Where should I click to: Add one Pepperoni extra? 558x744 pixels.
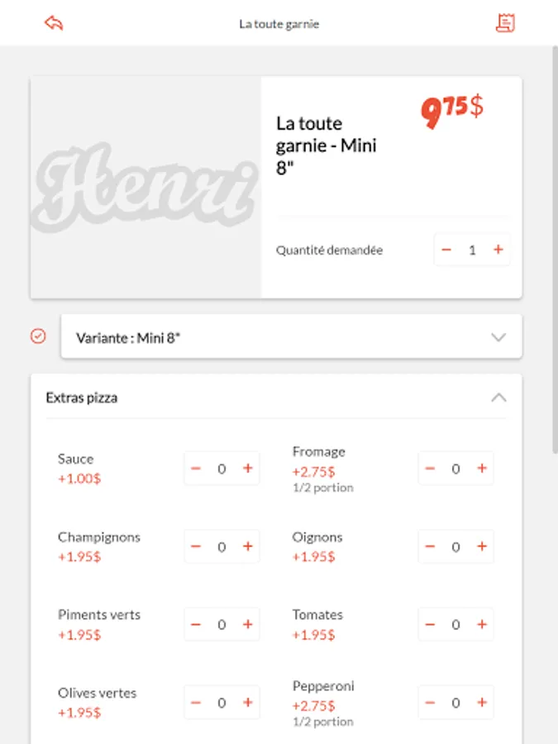coord(481,703)
